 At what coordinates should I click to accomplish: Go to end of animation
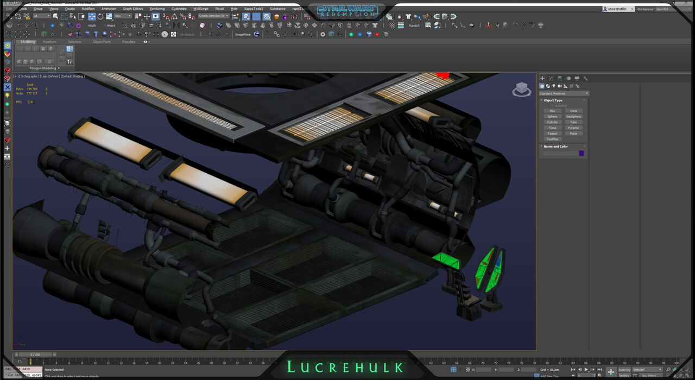click(599, 370)
